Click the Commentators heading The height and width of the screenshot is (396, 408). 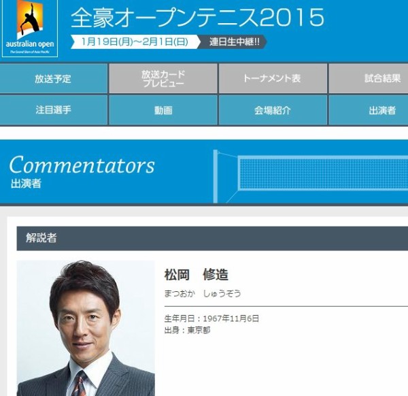click(x=82, y=165)
